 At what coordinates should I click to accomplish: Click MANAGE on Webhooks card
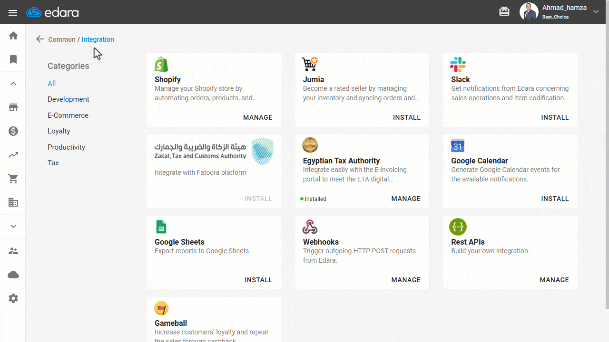pyautogui.click(x=406, y=280)
